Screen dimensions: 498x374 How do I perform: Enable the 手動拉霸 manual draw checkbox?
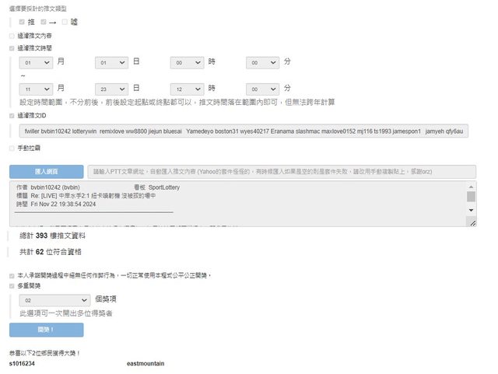point(12,148)
